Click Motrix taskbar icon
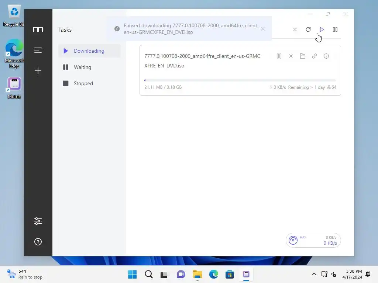The height and width of the screenshot is (283, 378). [x=246, y=274]
